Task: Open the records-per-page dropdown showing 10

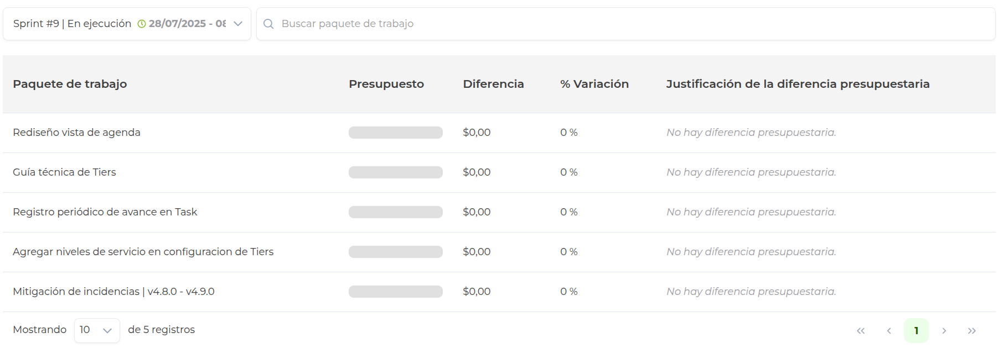Action: click(96, 330)
